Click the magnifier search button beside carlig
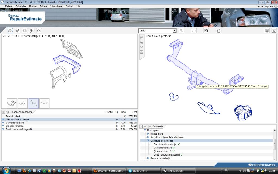 pos(181,30)
